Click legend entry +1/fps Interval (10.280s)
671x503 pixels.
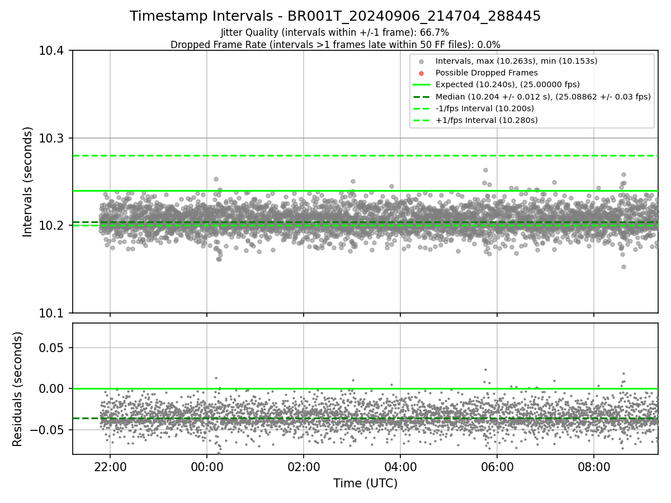click(x=486, y=120)
